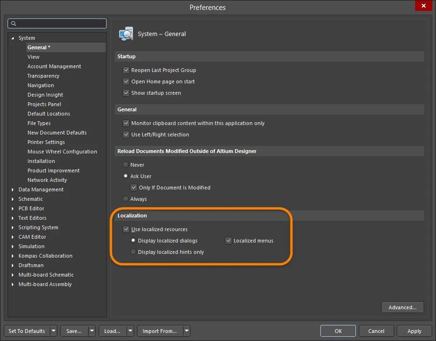Expand the Data Management node
The image size is (436, 341).
click(12, 189)
